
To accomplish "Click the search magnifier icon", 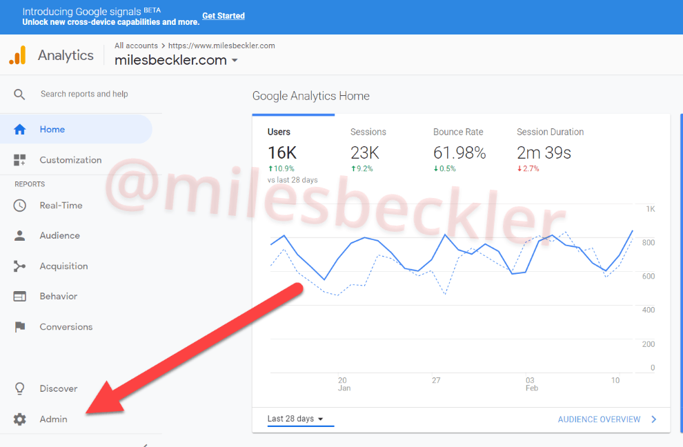I will pyautogui.click(x=19, y=94).
